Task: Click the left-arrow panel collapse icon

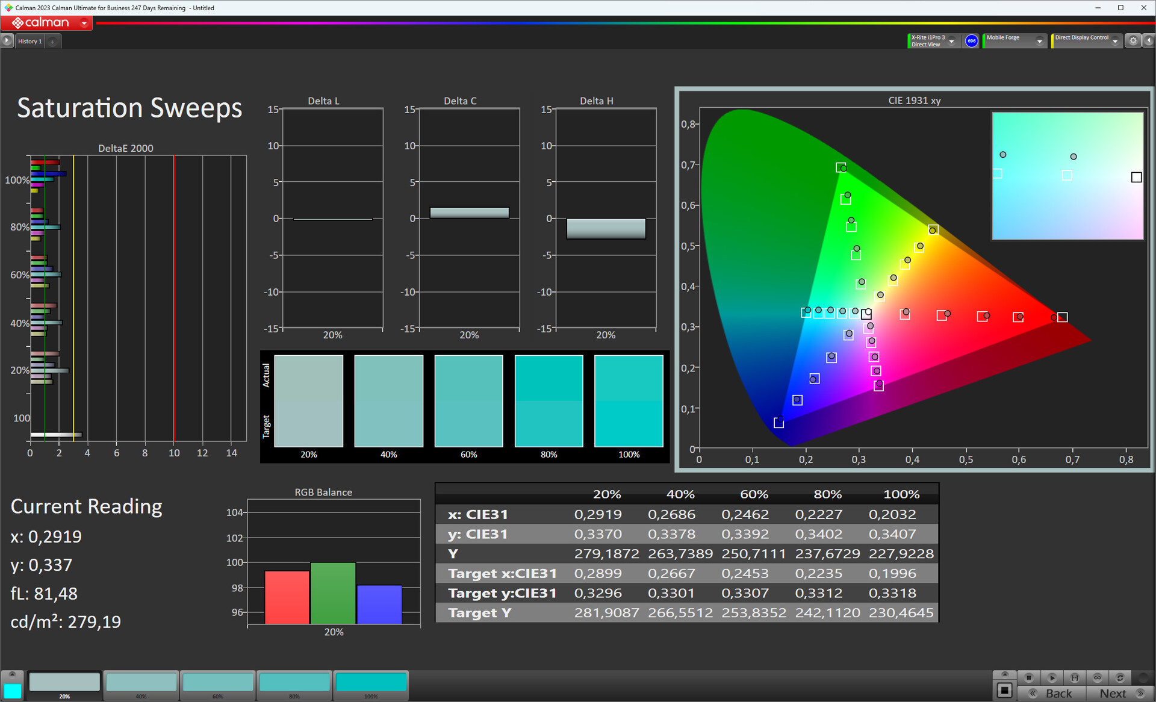Action: pyautogui.click(x=1148, y=41)
